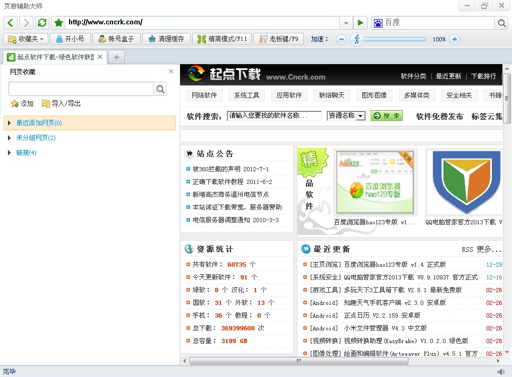Go back with the browser back arrow
The height and width of the screenshot is (377, 512).
point(11,22)
